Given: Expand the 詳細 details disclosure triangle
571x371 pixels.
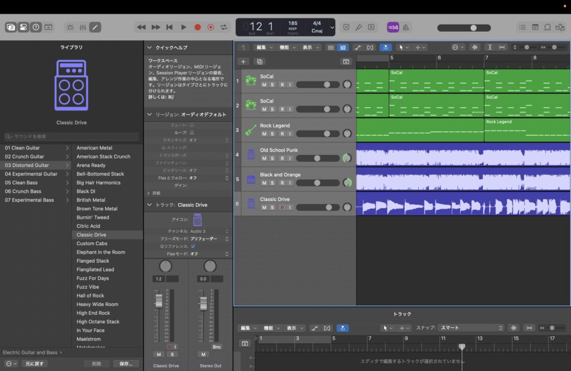Looking at the screenshot, I should [x=148, y=193].
